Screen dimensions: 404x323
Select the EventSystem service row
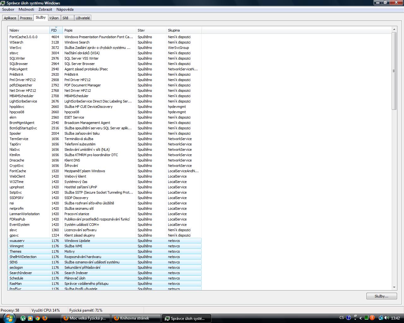pos(104,225)
